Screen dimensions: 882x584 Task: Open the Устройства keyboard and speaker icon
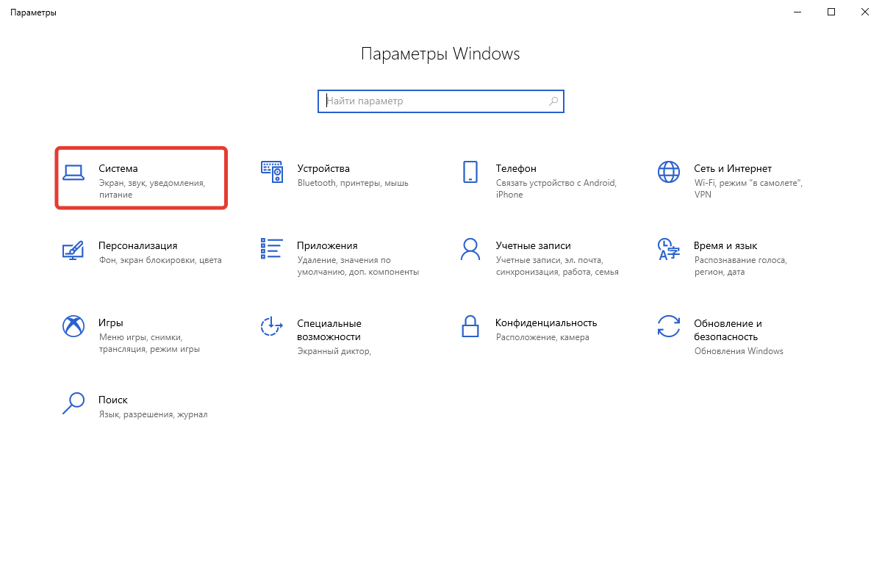[272, 172]
